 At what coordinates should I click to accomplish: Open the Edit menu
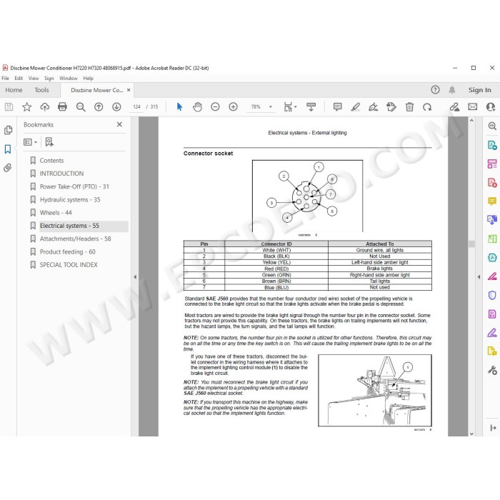click(x=19, y=78)
